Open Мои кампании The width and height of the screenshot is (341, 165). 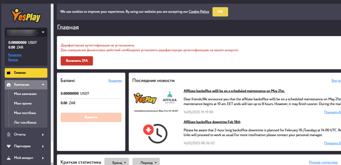click(x=25, y=94)
